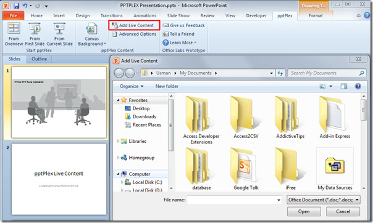The height and width of the screenshot is (223, 373).
Task: Select the Slides pane tab
Action: (14, 59)
